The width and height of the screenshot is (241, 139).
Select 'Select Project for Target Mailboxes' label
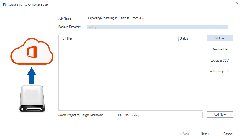(x=81, y=115)
